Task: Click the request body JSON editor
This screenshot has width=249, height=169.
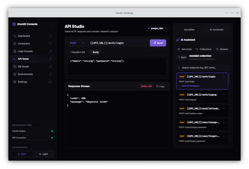Action: (117, 67)
